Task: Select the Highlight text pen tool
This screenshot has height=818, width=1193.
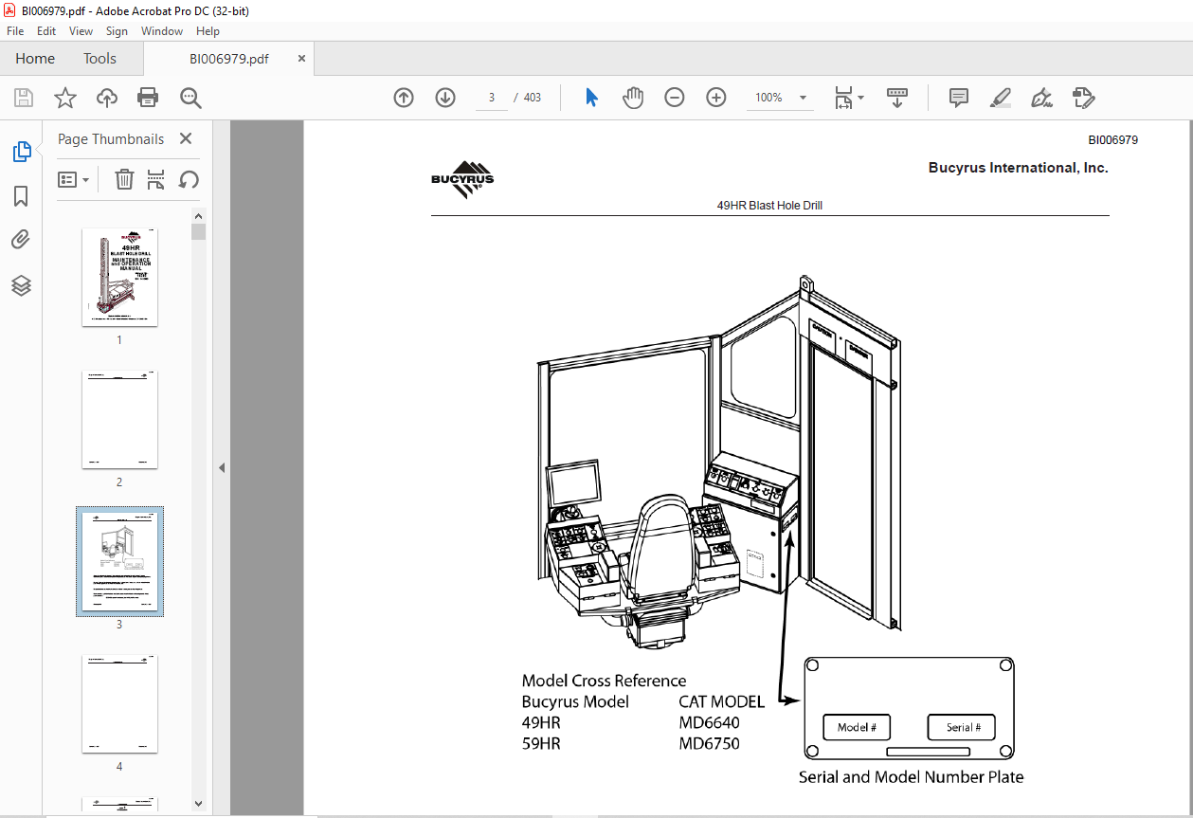Action: pyautogui.click(x=1000, y=98)
